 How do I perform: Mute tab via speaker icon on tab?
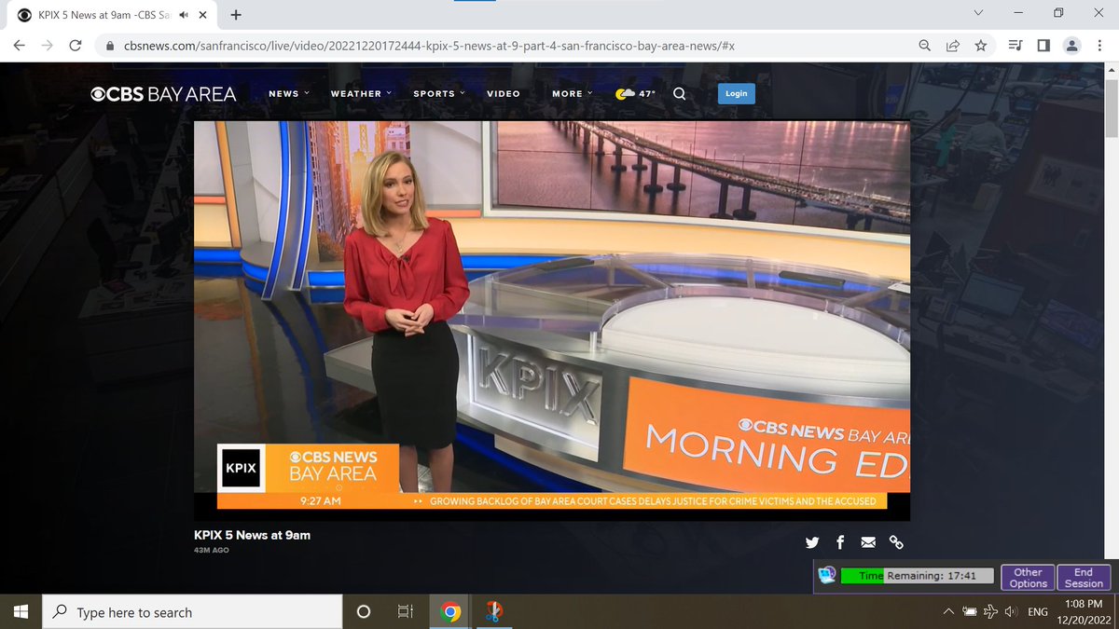[184, 15]
